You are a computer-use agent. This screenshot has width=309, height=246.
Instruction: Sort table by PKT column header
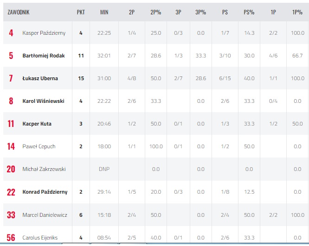tap(81, 12)
